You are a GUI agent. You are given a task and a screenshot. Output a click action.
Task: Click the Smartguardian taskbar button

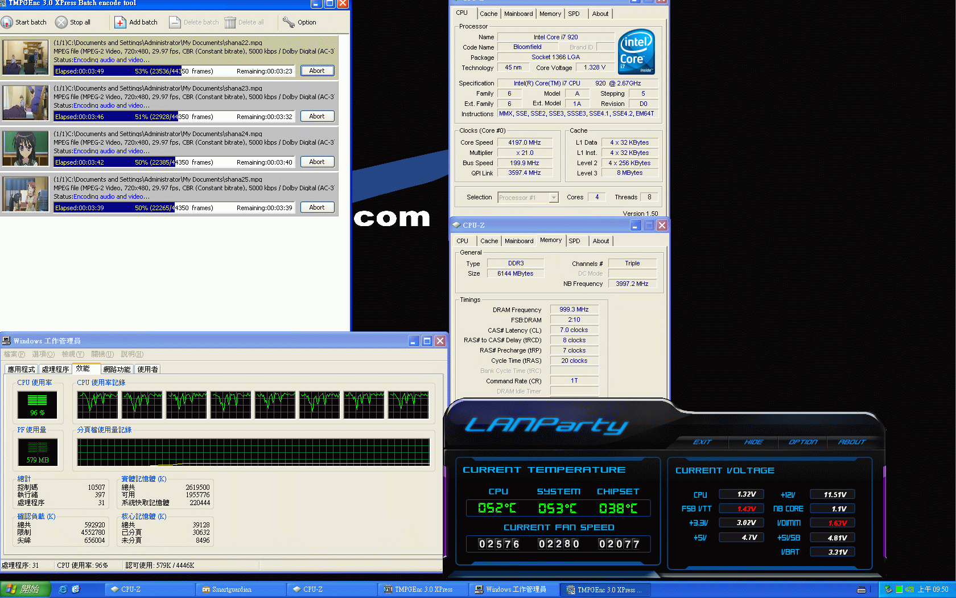click(x=241, y=589)
